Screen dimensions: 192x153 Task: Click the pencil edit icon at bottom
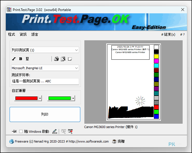(x=55, y=131)
